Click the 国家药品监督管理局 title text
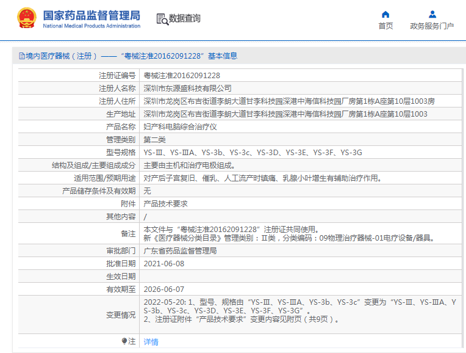Screen dimensions: 466x353 click(x=91, y=15)
